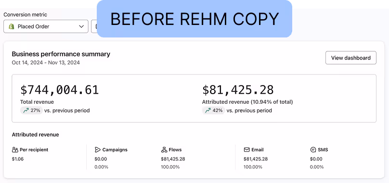Viewport: 389px width, 183px height.
Task: Click the Flows $81,425.28 revenue value
Action: point(173,159)
